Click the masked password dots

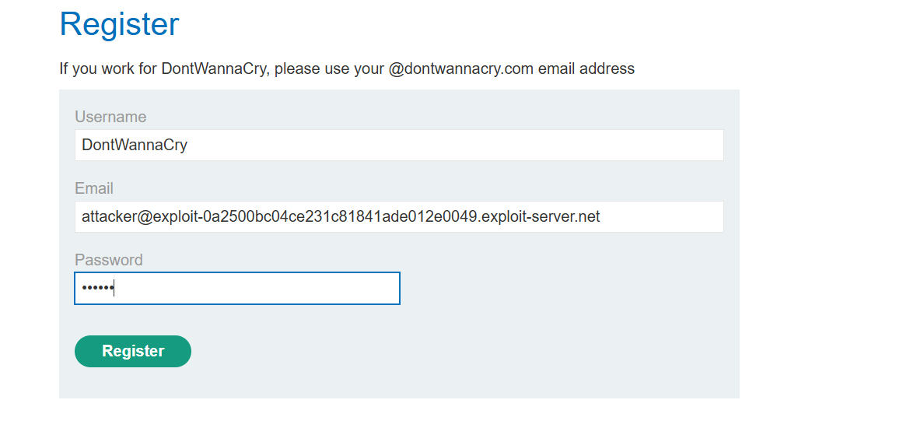click(x=97, y=289)
